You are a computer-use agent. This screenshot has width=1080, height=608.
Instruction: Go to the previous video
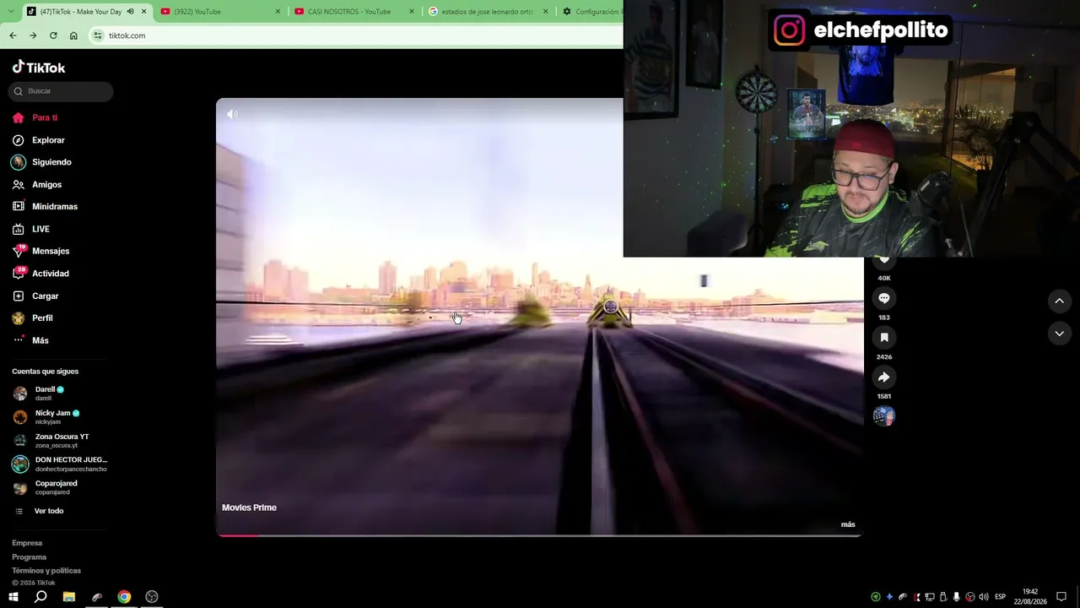pos(1059,301)
